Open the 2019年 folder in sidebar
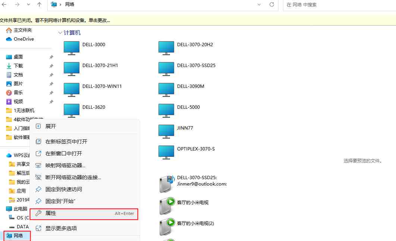 (x=19, y=200)
